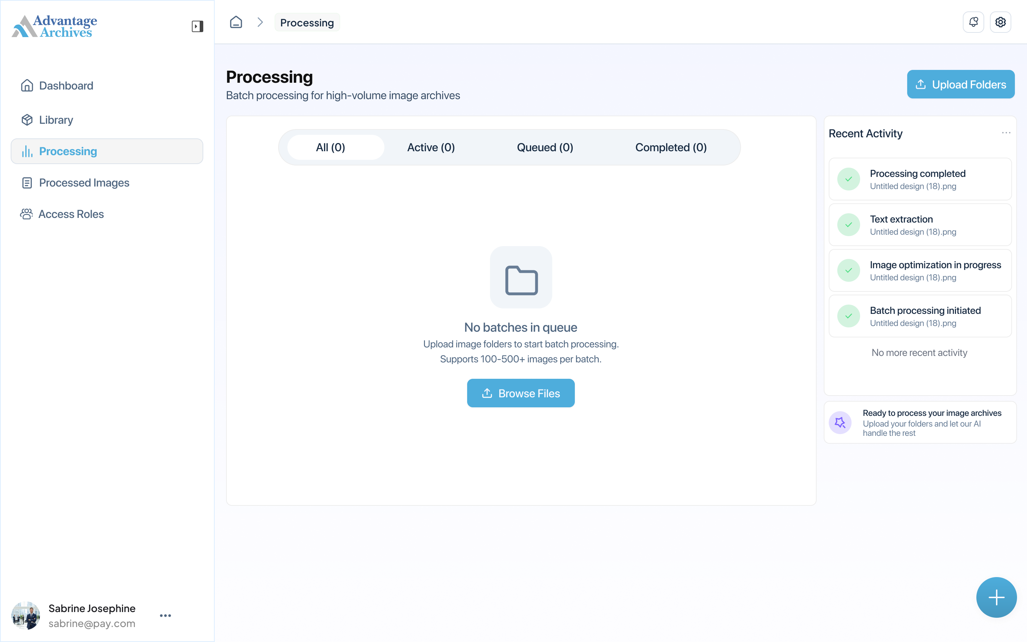The image size is (1027, 642).
Task: Click the No batches in queue heading
Action: (521, 327)
